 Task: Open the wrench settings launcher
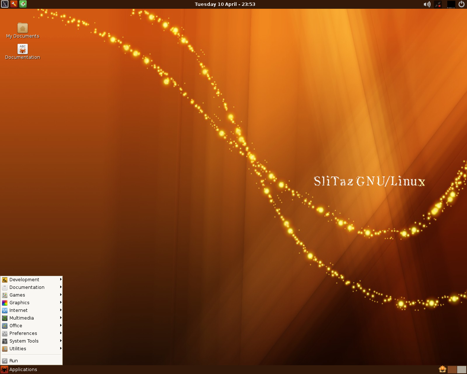pos(14,4)
